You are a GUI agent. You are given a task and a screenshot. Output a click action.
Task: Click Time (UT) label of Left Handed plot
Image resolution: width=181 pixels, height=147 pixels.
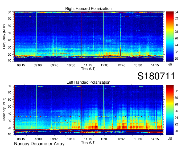tap(88, 142)
